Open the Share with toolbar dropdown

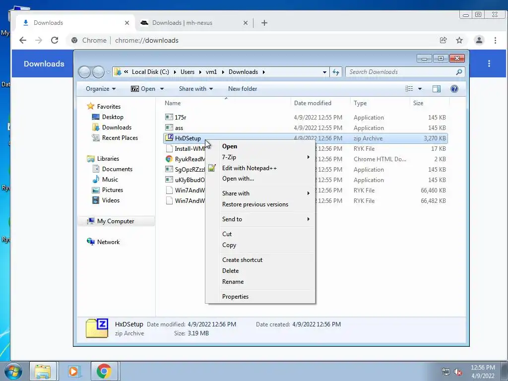coord(195,89)
